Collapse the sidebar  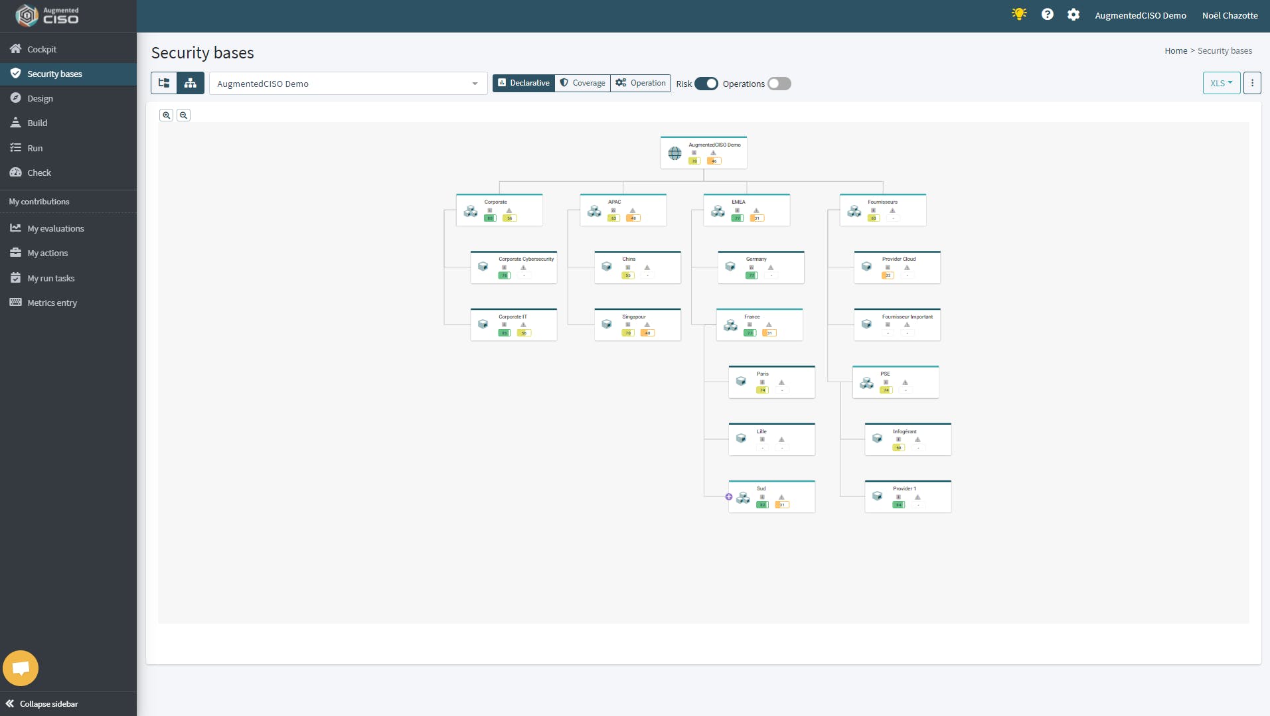point(42,703)
